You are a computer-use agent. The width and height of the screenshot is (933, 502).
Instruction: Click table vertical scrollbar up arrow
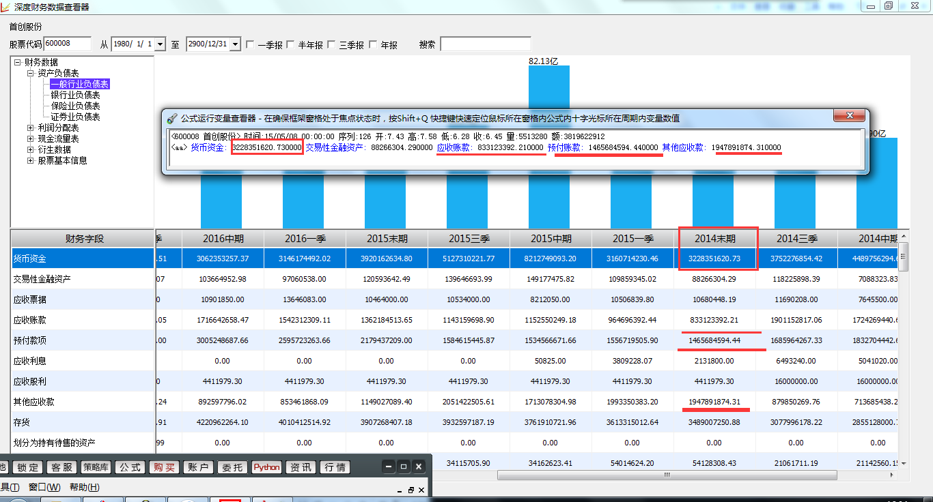coord(904,236)
